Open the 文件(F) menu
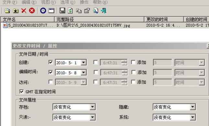The width and height of the screenshot is (209, 126). click(10, 2)
